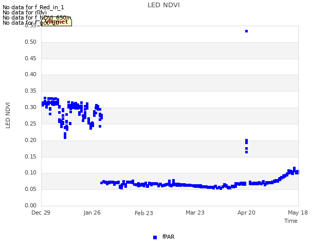The height and width of the screenshot is (247, 329).
Task: Click the Jan 26 x-axis label
Action: click(x=92, y=213)
